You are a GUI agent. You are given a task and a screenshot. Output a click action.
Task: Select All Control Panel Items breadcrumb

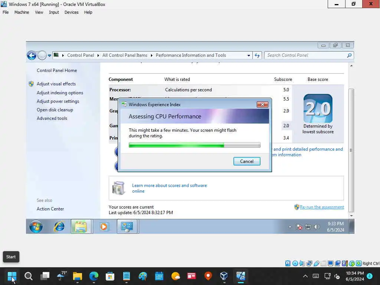click(x=125, y=55)
